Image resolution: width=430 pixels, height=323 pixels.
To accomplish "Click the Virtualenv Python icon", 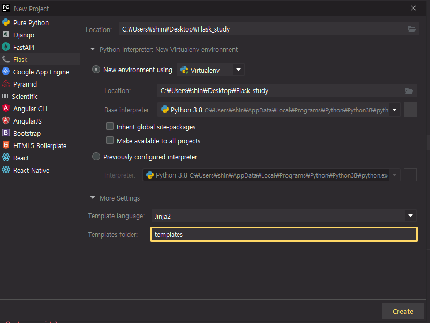I will tap(184, 70).
